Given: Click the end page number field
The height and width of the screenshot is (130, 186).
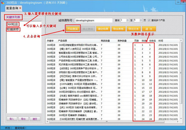Looking at the screenshot, I should [137, 20].
